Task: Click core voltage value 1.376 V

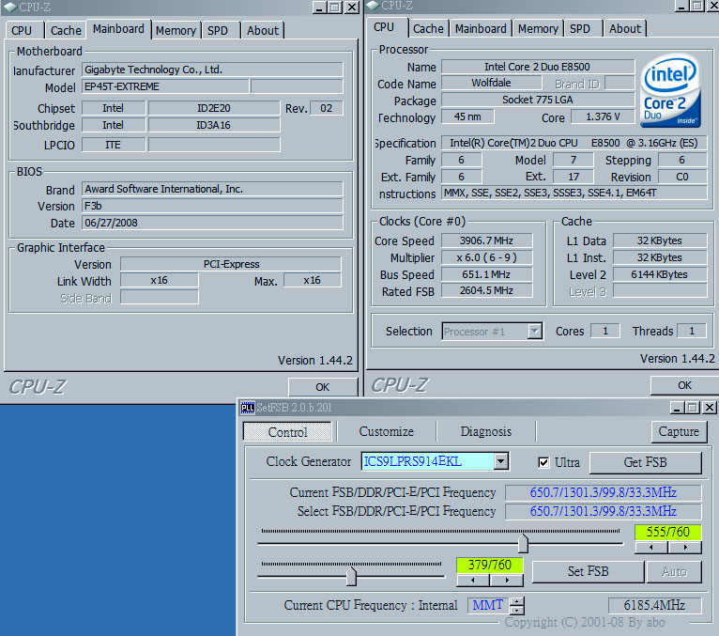Action: tap(603, 116)
